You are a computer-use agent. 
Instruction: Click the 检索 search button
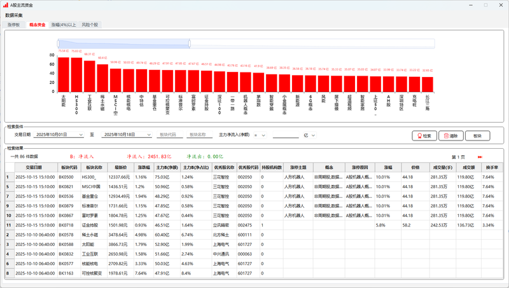tap(423, 135)
